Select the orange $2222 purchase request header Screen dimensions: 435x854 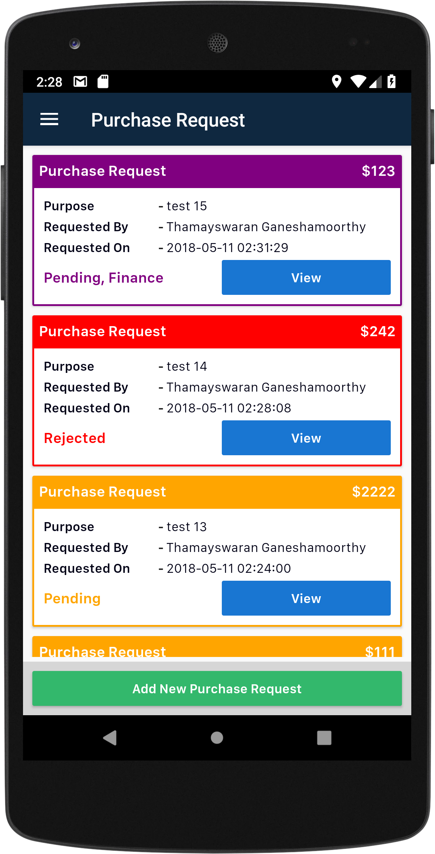[x=217, y=492]
